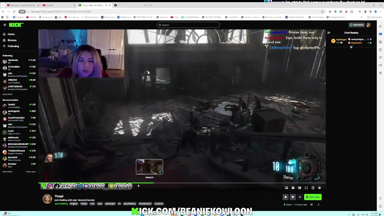Select the English tag

pyautogui.click(x=74, y=204)
